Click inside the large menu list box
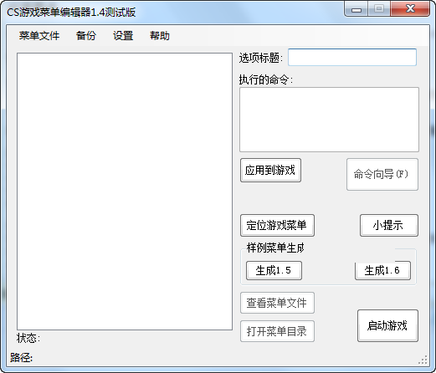436x373 pixels. (x=125, y=192)
